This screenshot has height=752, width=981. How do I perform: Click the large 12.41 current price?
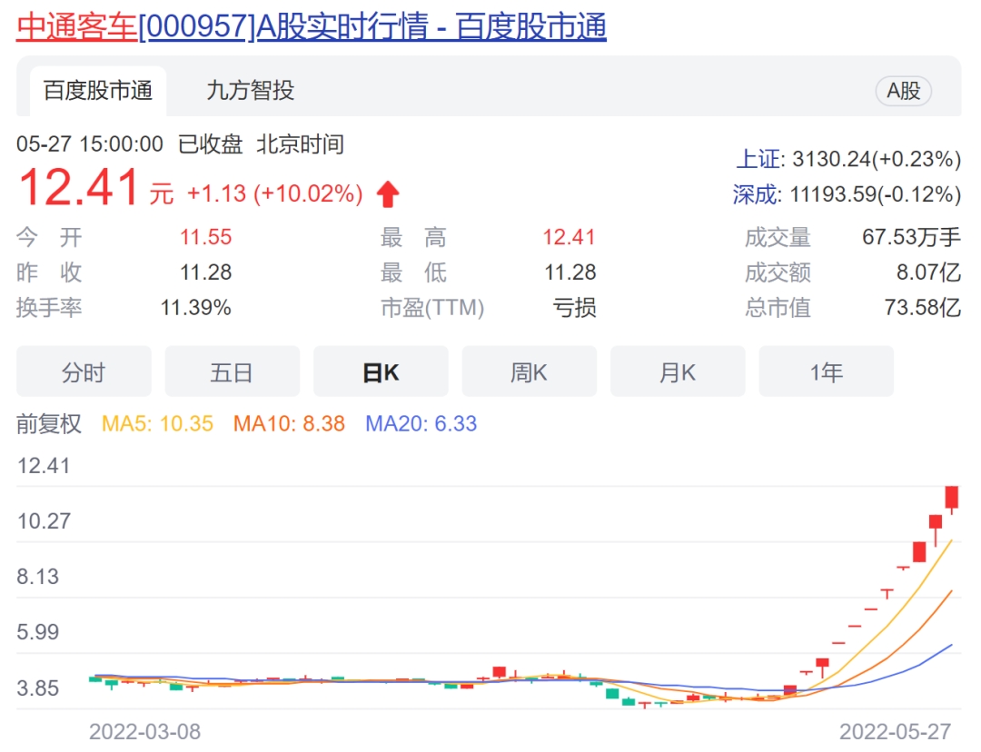click(x=79, y=188)
